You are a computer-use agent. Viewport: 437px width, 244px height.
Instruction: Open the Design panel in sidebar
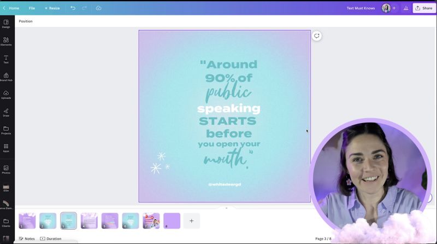pyautogui.click(x=6, y=24)
